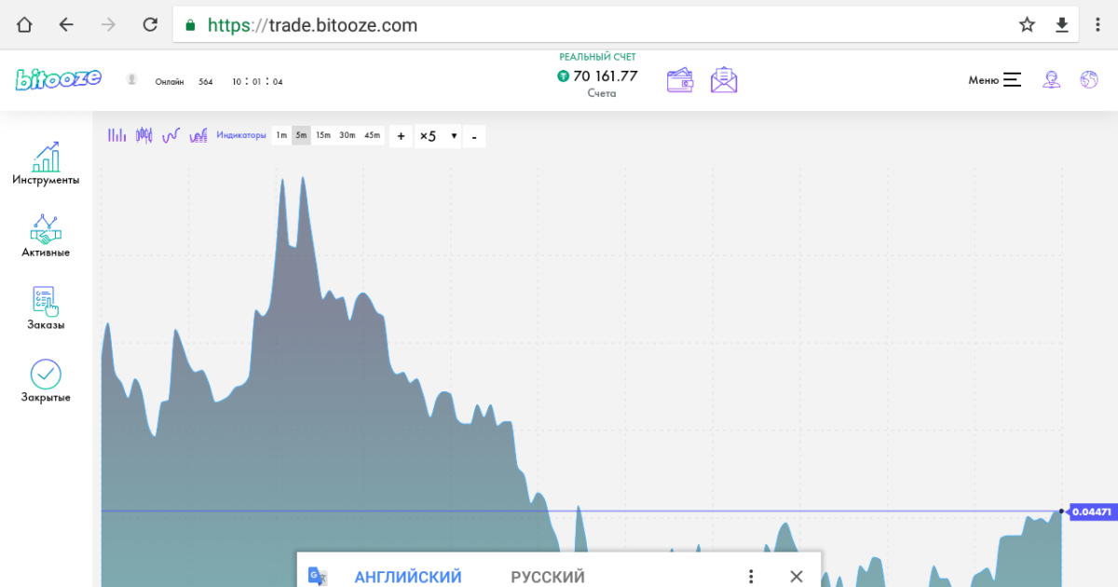Open Заказы orders in the sidebar
The height and width of the screenshot is (587, 1118).
click(46, 307)
